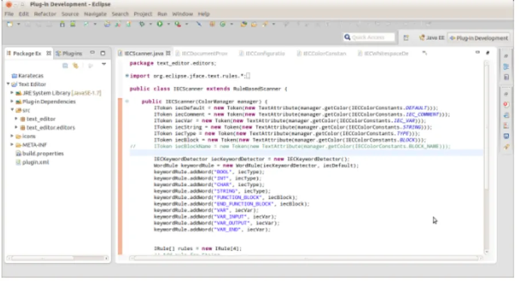The width and height of the screenshot is (519, 281).
Task: Open Package Explorer view menu arrow
Action: 104,64
